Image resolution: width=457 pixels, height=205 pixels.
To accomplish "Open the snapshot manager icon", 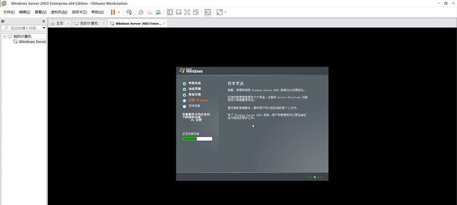I will click(158, 12).
